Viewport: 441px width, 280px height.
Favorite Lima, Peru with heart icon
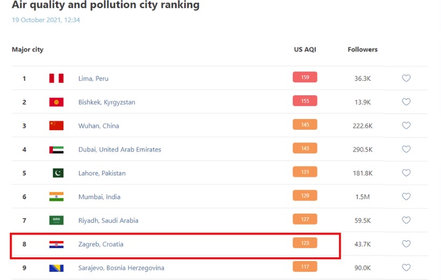(x=406, y=78)
